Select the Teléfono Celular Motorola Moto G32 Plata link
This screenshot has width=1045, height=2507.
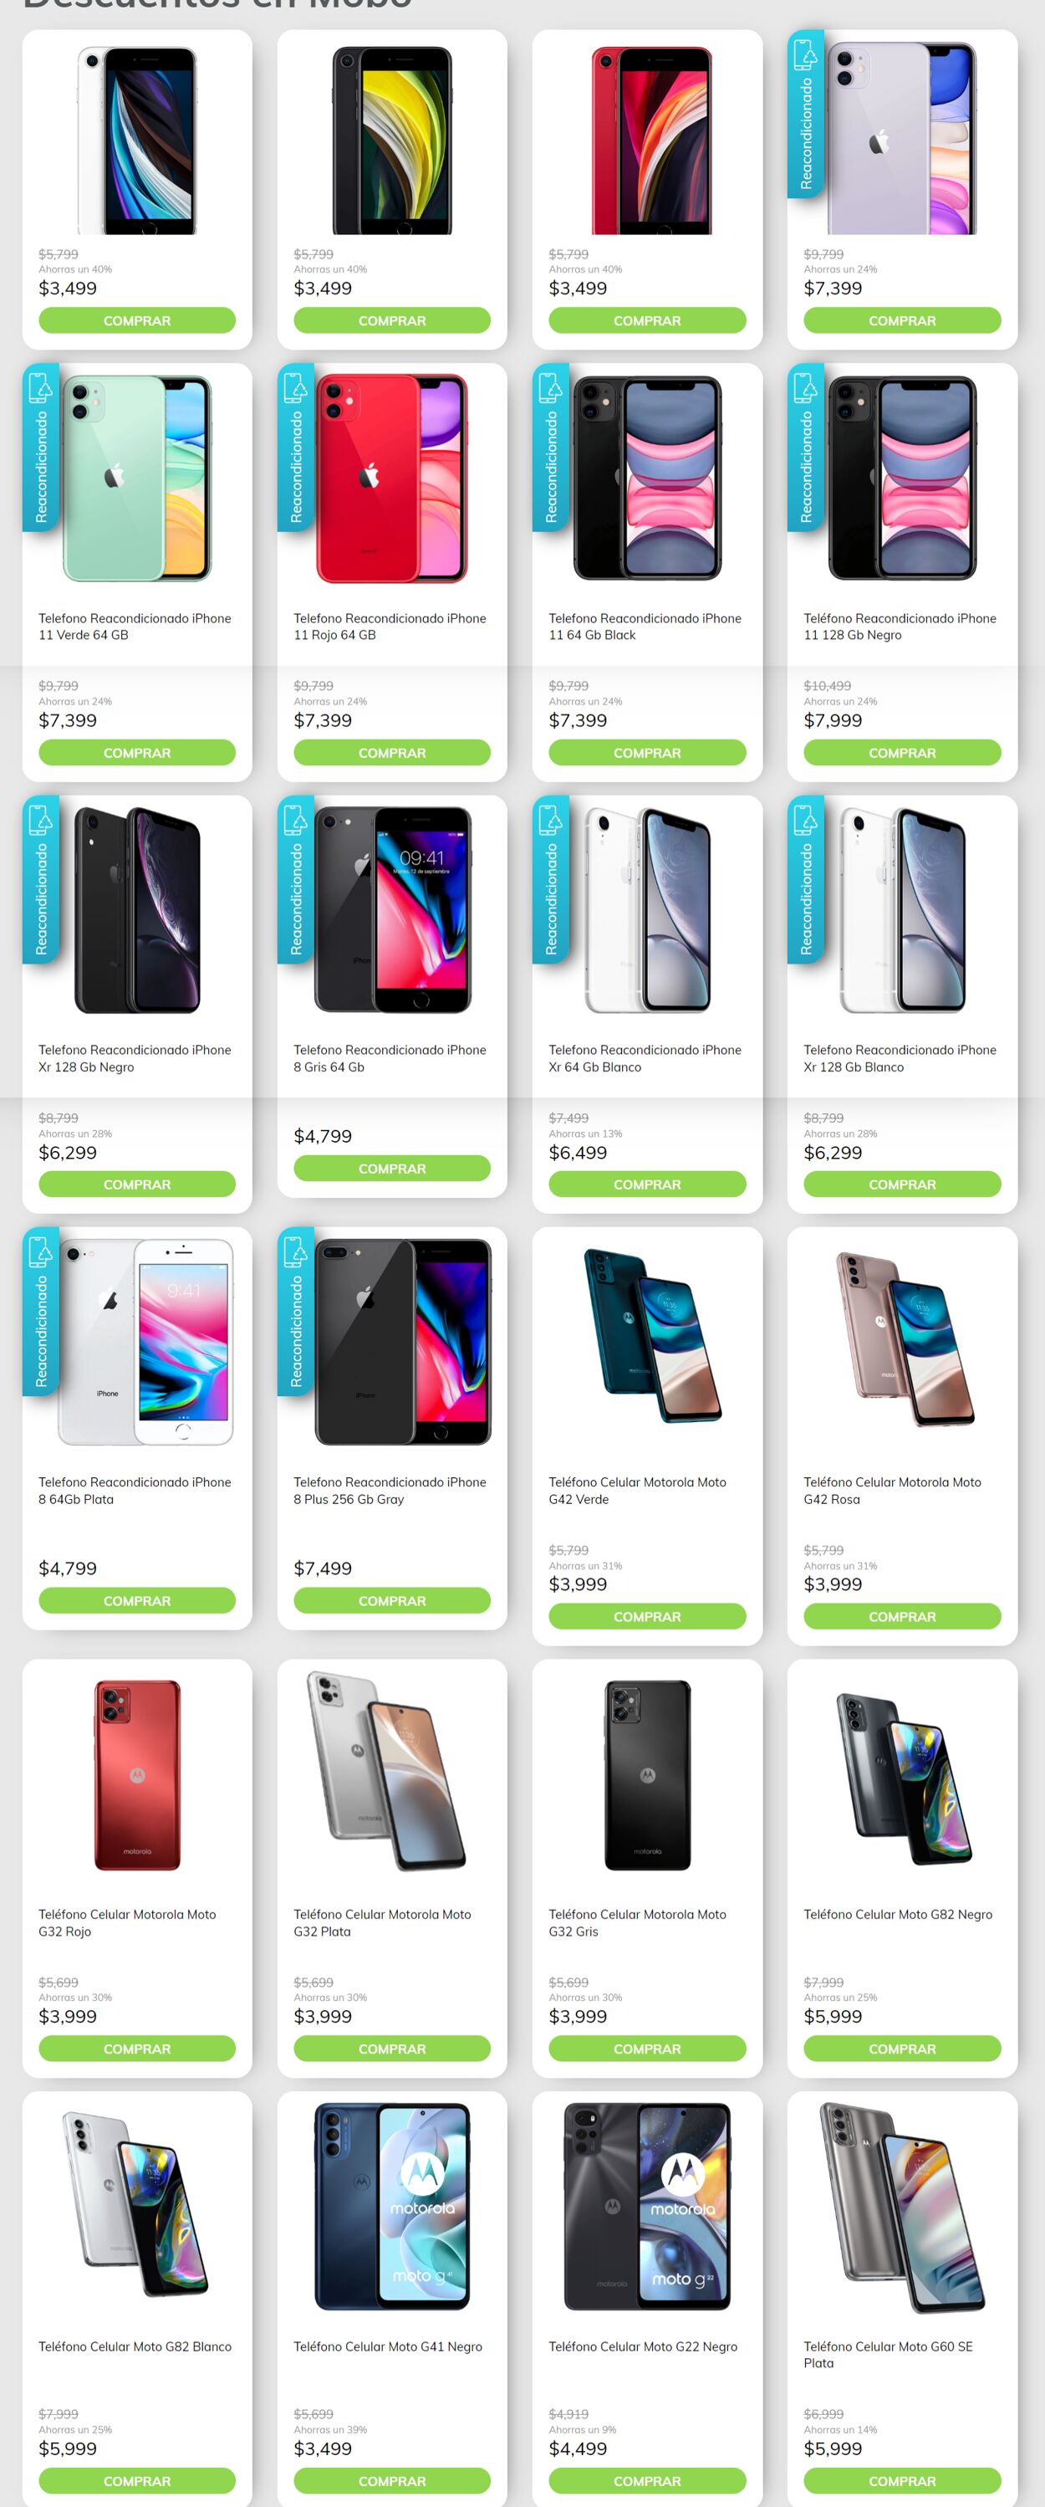382,1922
